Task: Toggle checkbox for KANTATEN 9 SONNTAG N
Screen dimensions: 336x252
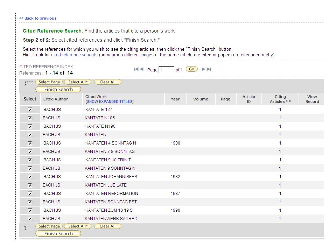Action: click(29, 168)
